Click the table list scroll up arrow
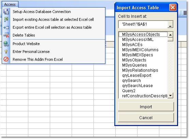Screen dimensions: 189x139 170,35
